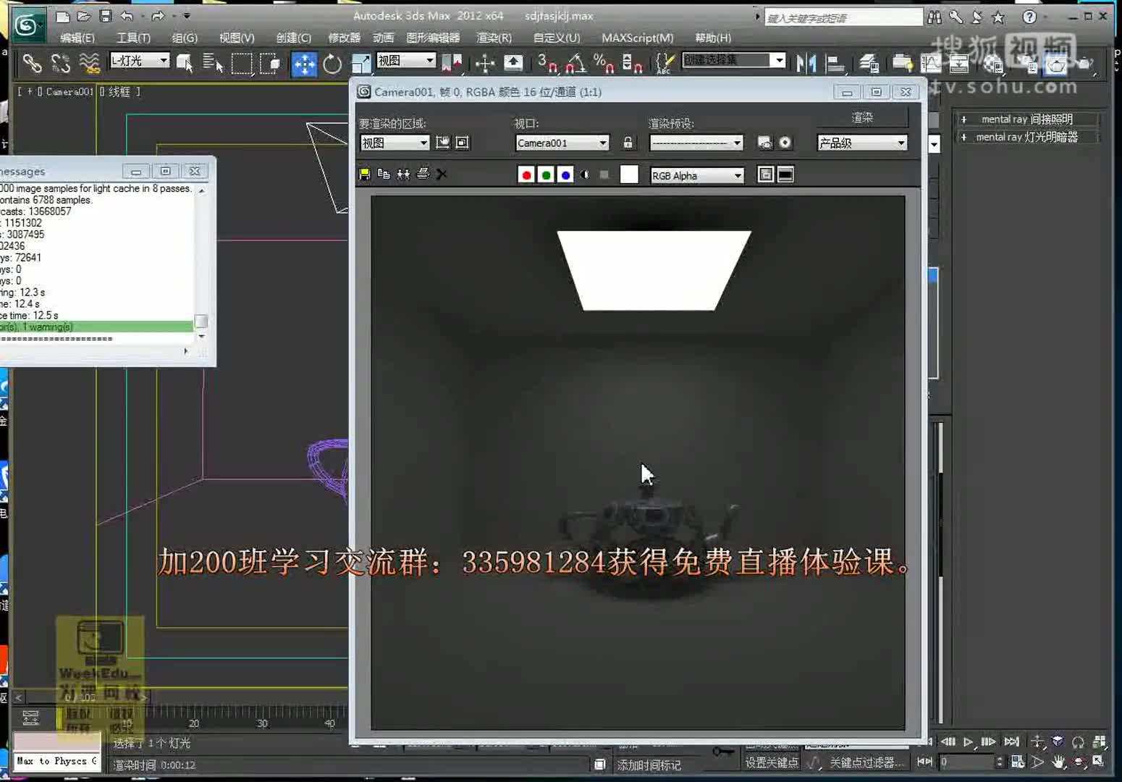Image resolution: width=1122 pixels, height=782 pixels.
Task: Open the Curve Editor icon
Action: 931,64
